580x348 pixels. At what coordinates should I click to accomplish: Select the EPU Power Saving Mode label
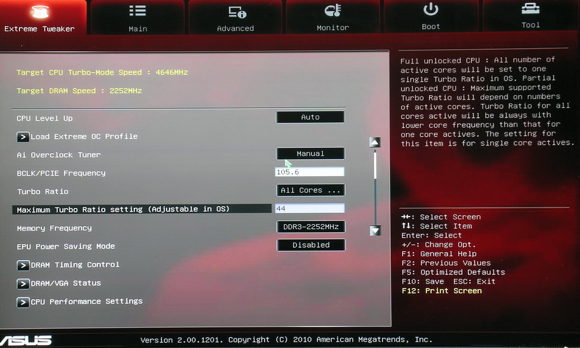(66, 246)
